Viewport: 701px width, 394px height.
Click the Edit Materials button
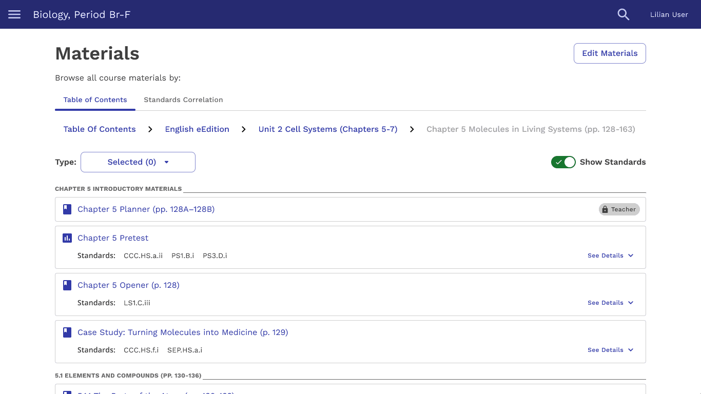tap(610, 53)
